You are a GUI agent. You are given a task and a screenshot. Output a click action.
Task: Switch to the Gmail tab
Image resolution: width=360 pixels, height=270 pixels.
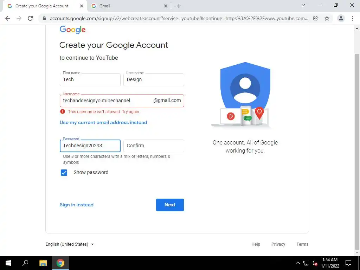129,6
